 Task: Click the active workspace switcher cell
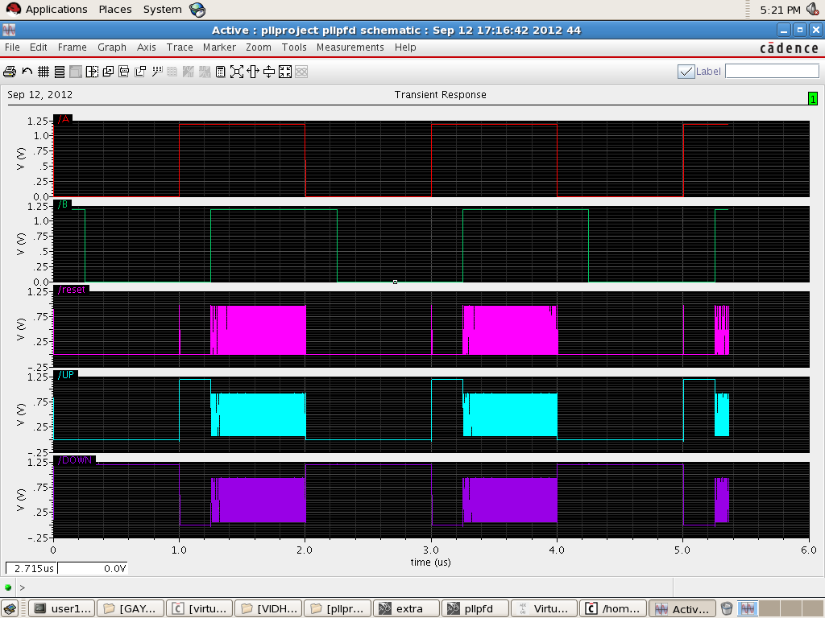(x=747, y=608)
